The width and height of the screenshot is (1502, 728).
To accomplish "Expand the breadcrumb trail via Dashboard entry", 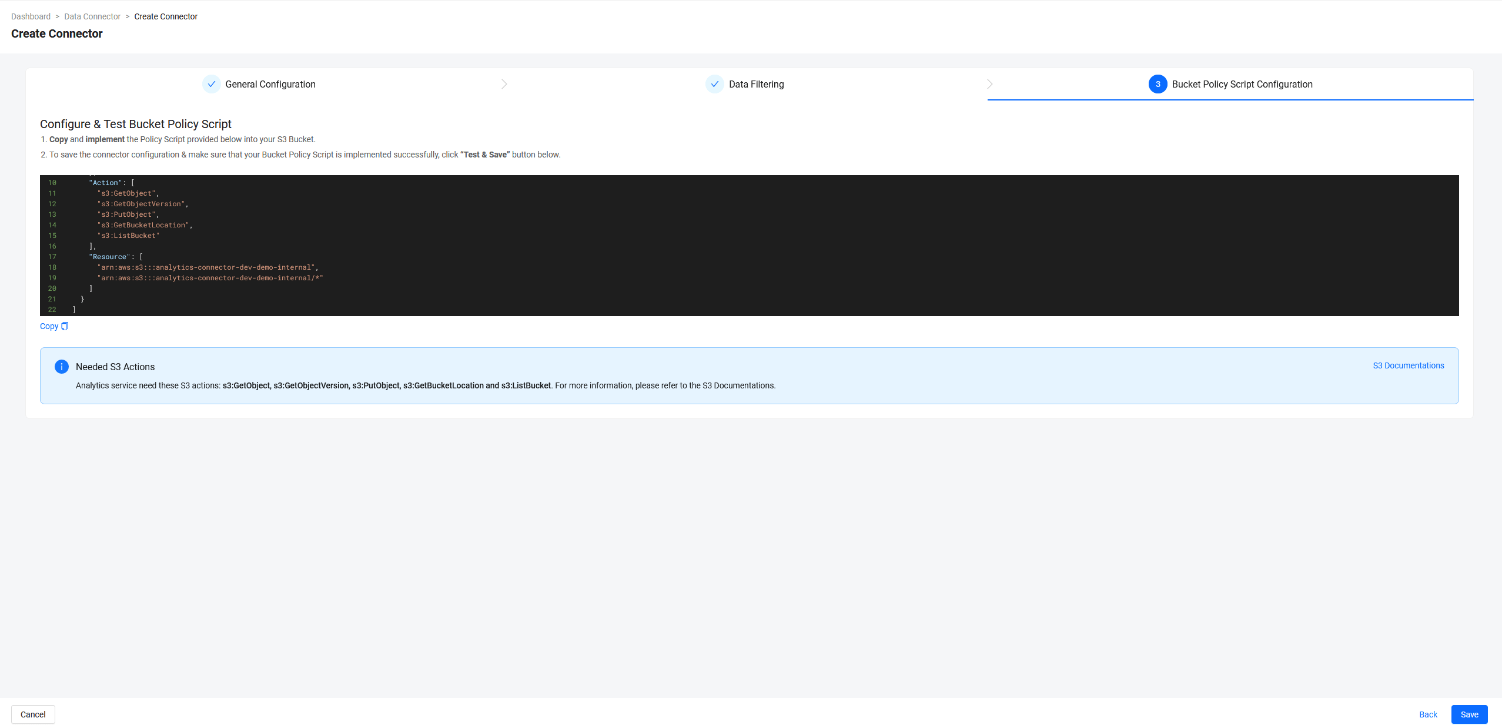I will (x=31, y=16).
